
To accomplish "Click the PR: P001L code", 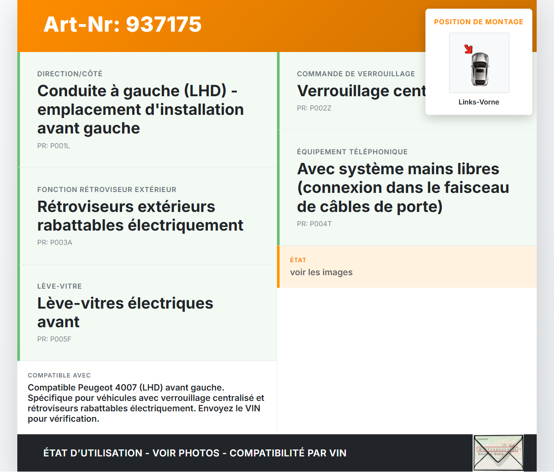I will (x=54, y=146).
